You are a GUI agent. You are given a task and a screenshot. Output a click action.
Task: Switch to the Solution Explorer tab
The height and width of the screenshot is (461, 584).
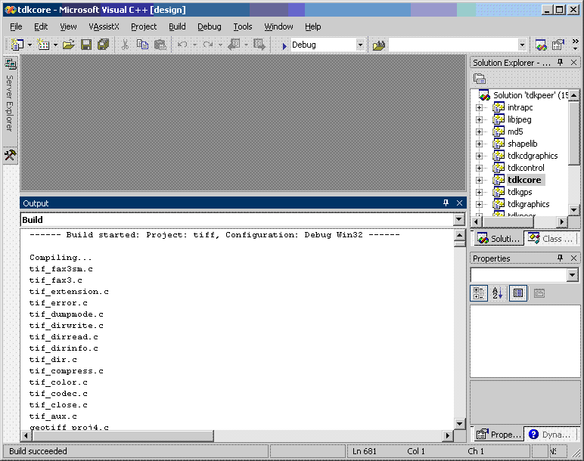pos(499,239)
